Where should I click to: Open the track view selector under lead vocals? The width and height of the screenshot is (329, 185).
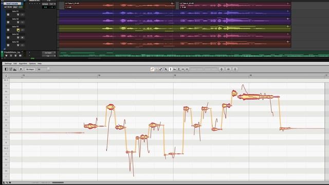click(x=15, y=7)
